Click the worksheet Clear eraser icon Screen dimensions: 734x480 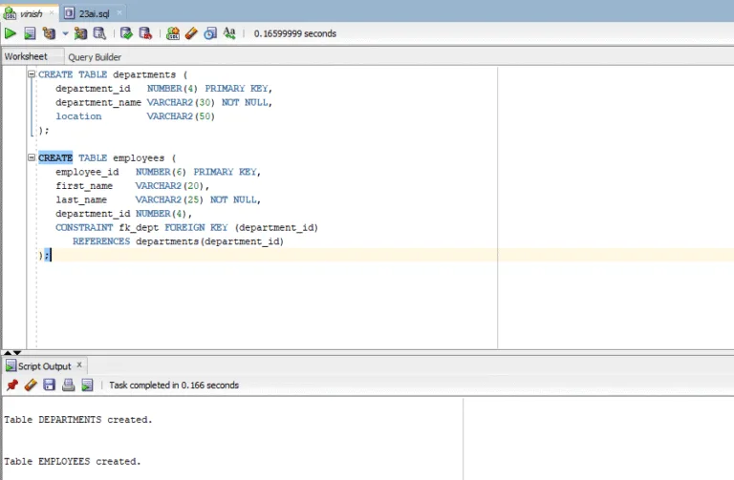point(191,33)
